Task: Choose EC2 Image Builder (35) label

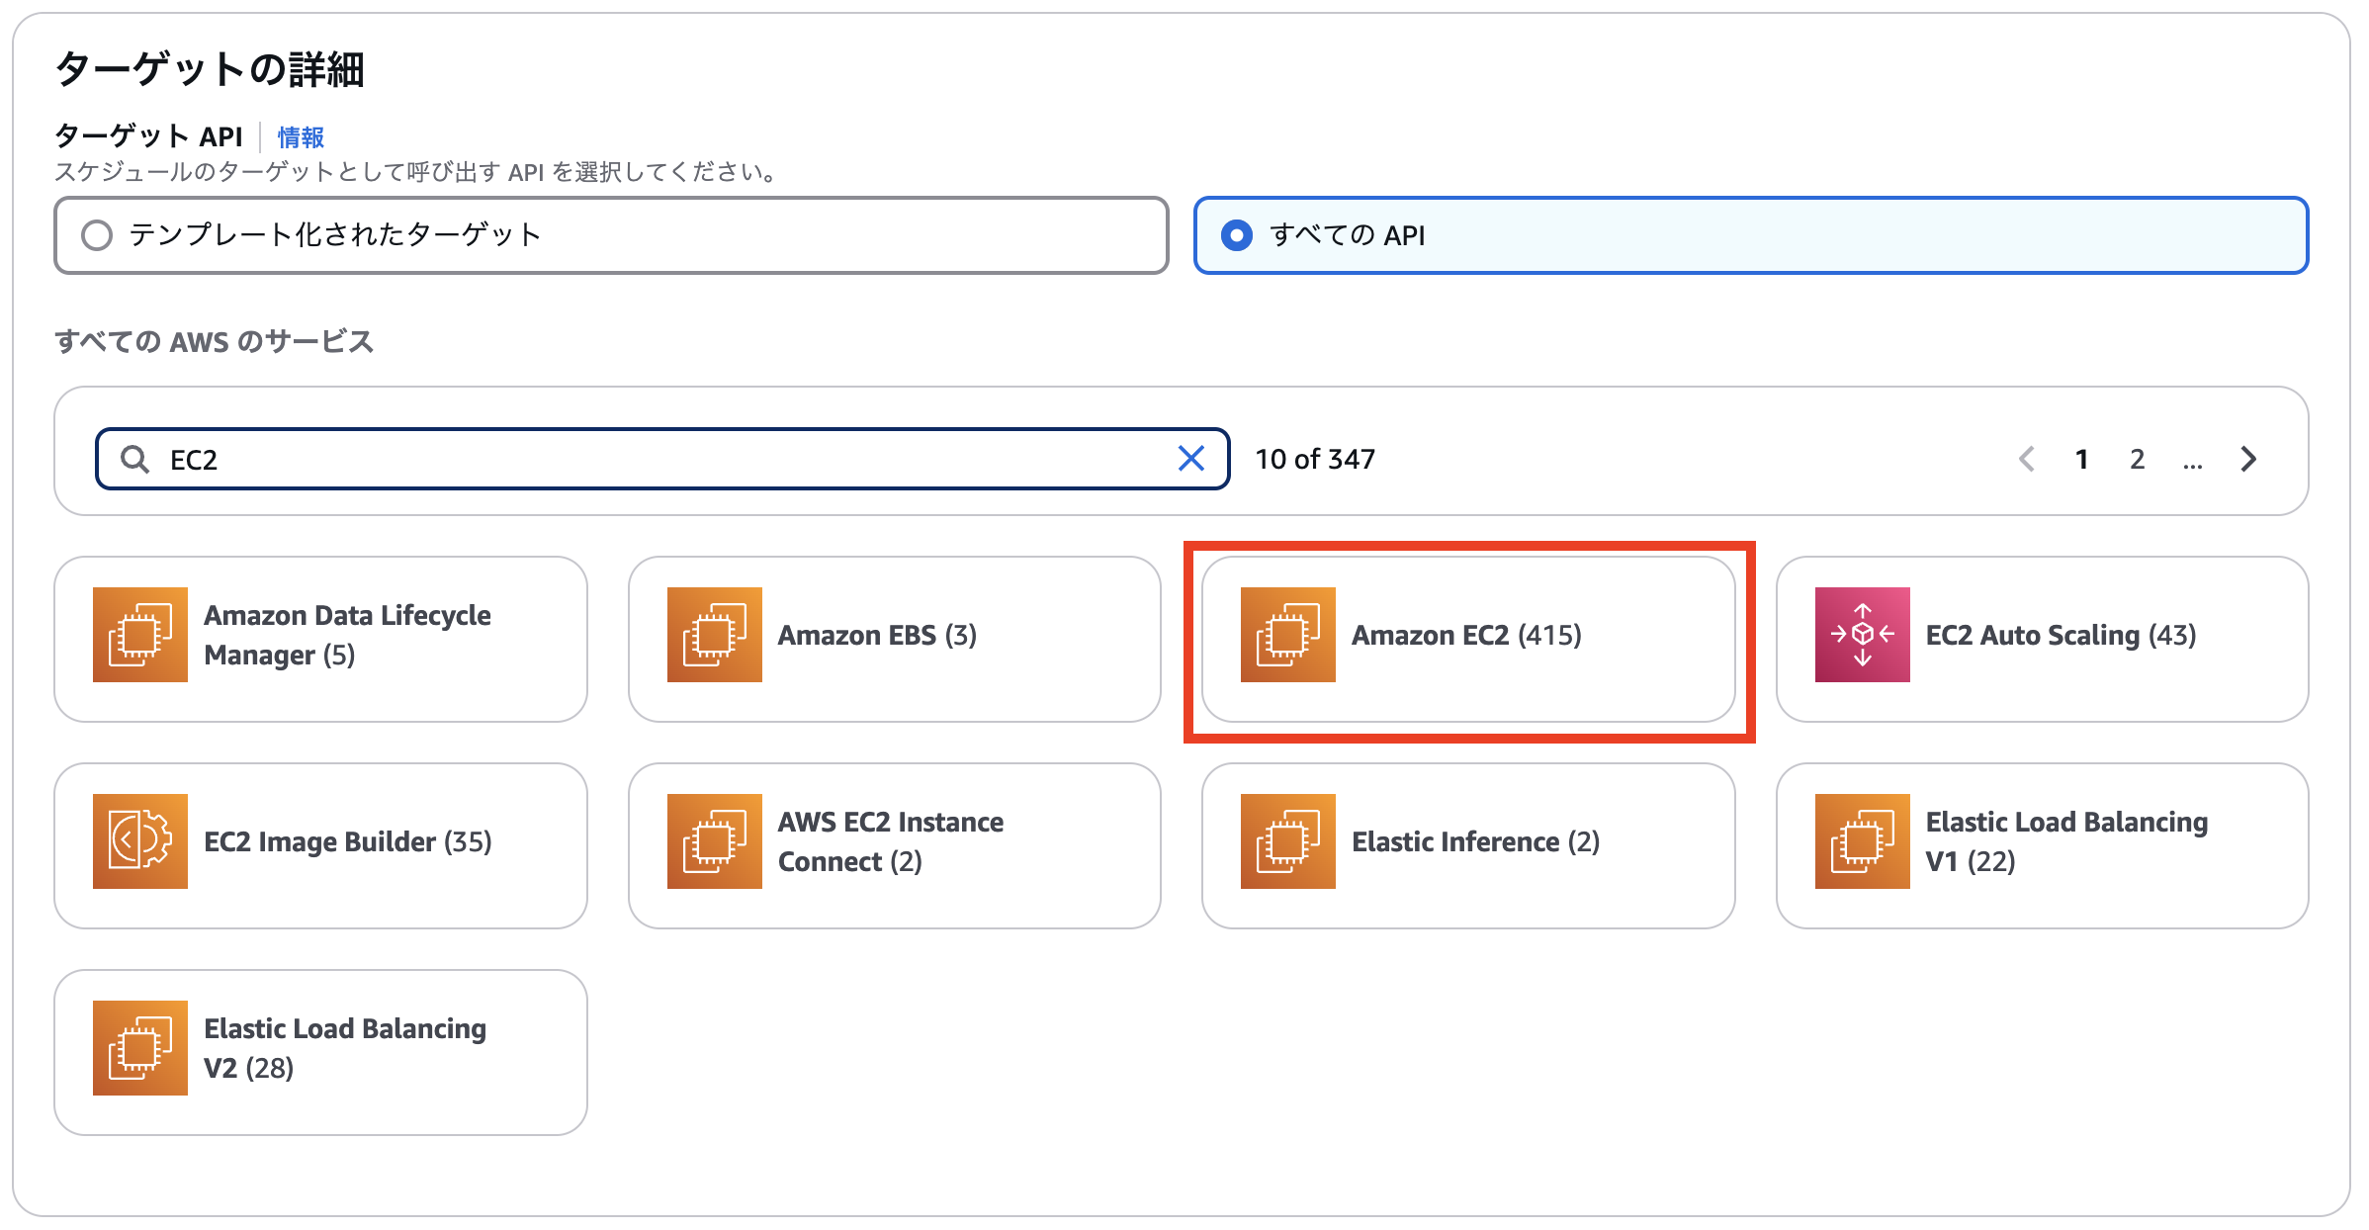Action: (347, 841)
